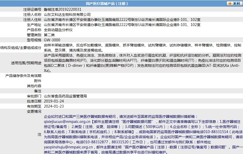The image size is (243, 154).
Task: Click the 产品名称 label
Action: [34, 30]
